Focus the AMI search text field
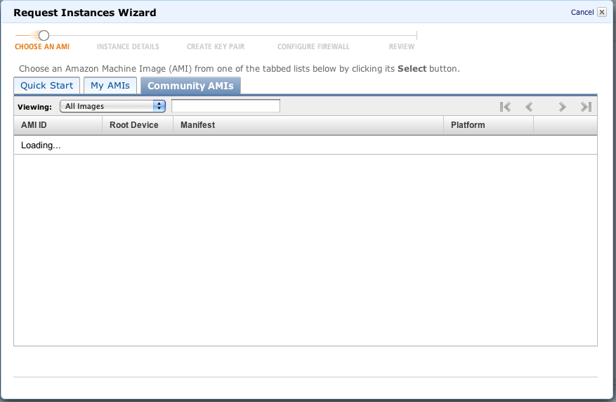Image resolution: width=616 pixels, height=402 pixels. pyautogui.click(x=225, y=106)
